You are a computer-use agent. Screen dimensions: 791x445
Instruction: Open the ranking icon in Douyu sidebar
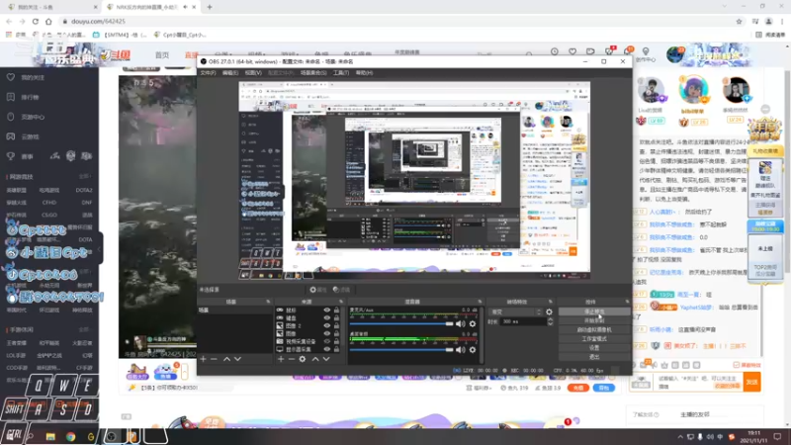click(11, 97)
